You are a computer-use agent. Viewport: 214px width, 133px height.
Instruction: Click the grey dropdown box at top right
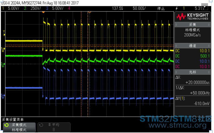pos(205,6)
